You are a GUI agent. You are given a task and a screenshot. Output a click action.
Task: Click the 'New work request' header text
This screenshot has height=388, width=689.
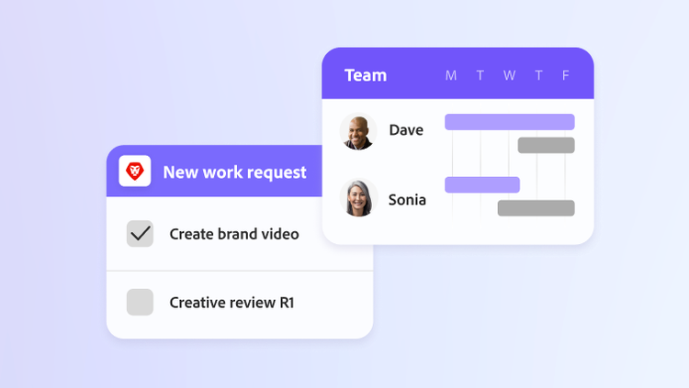pyautogui.click(x=234, y=172)
